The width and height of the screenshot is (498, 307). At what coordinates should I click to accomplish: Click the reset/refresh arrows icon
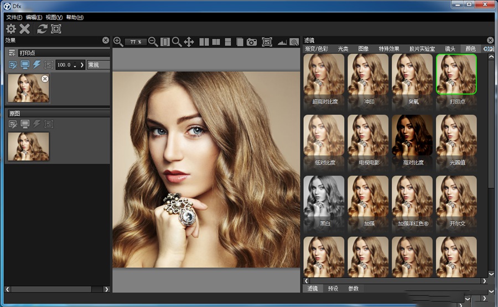(42, 29)
